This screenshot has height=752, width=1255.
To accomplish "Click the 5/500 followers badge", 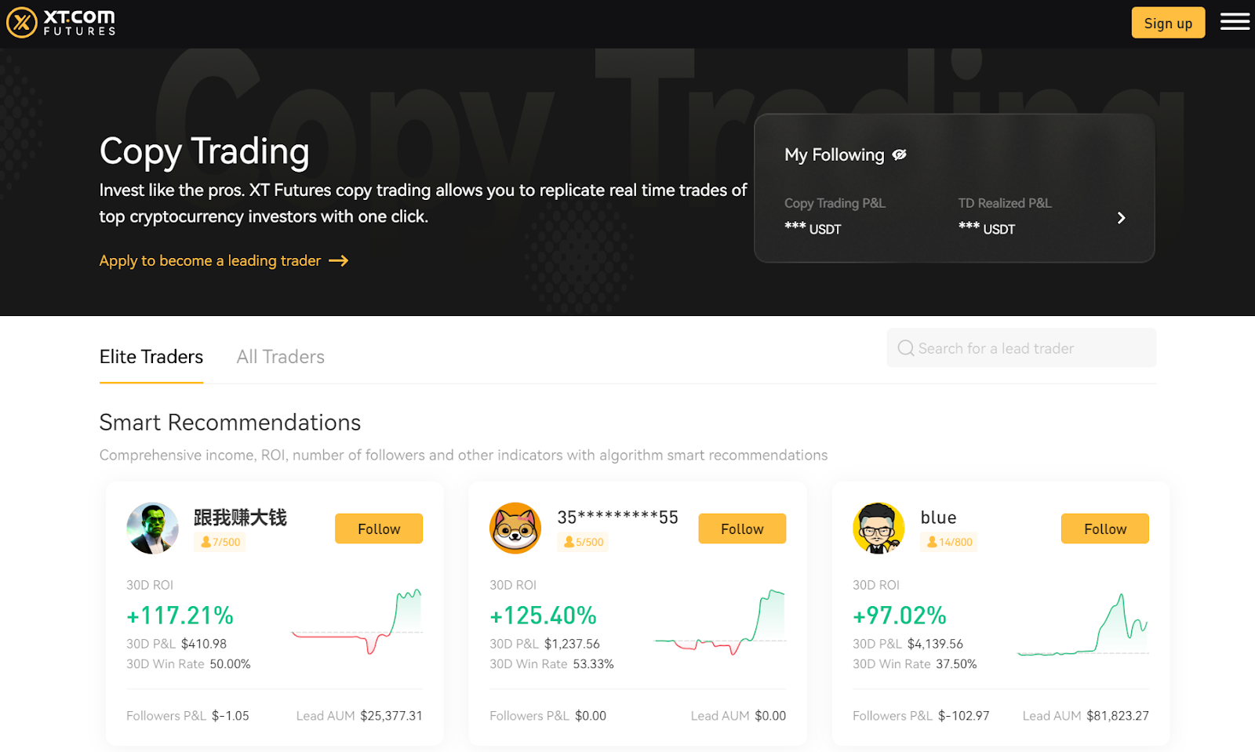I will pos(584,542).
